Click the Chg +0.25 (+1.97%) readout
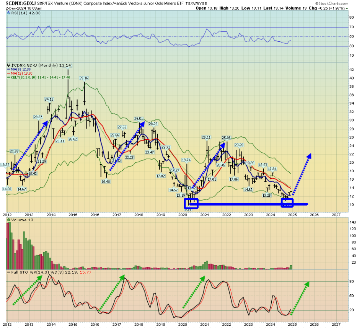Viewport: 362px width, 328px height. tap(327, 8)
